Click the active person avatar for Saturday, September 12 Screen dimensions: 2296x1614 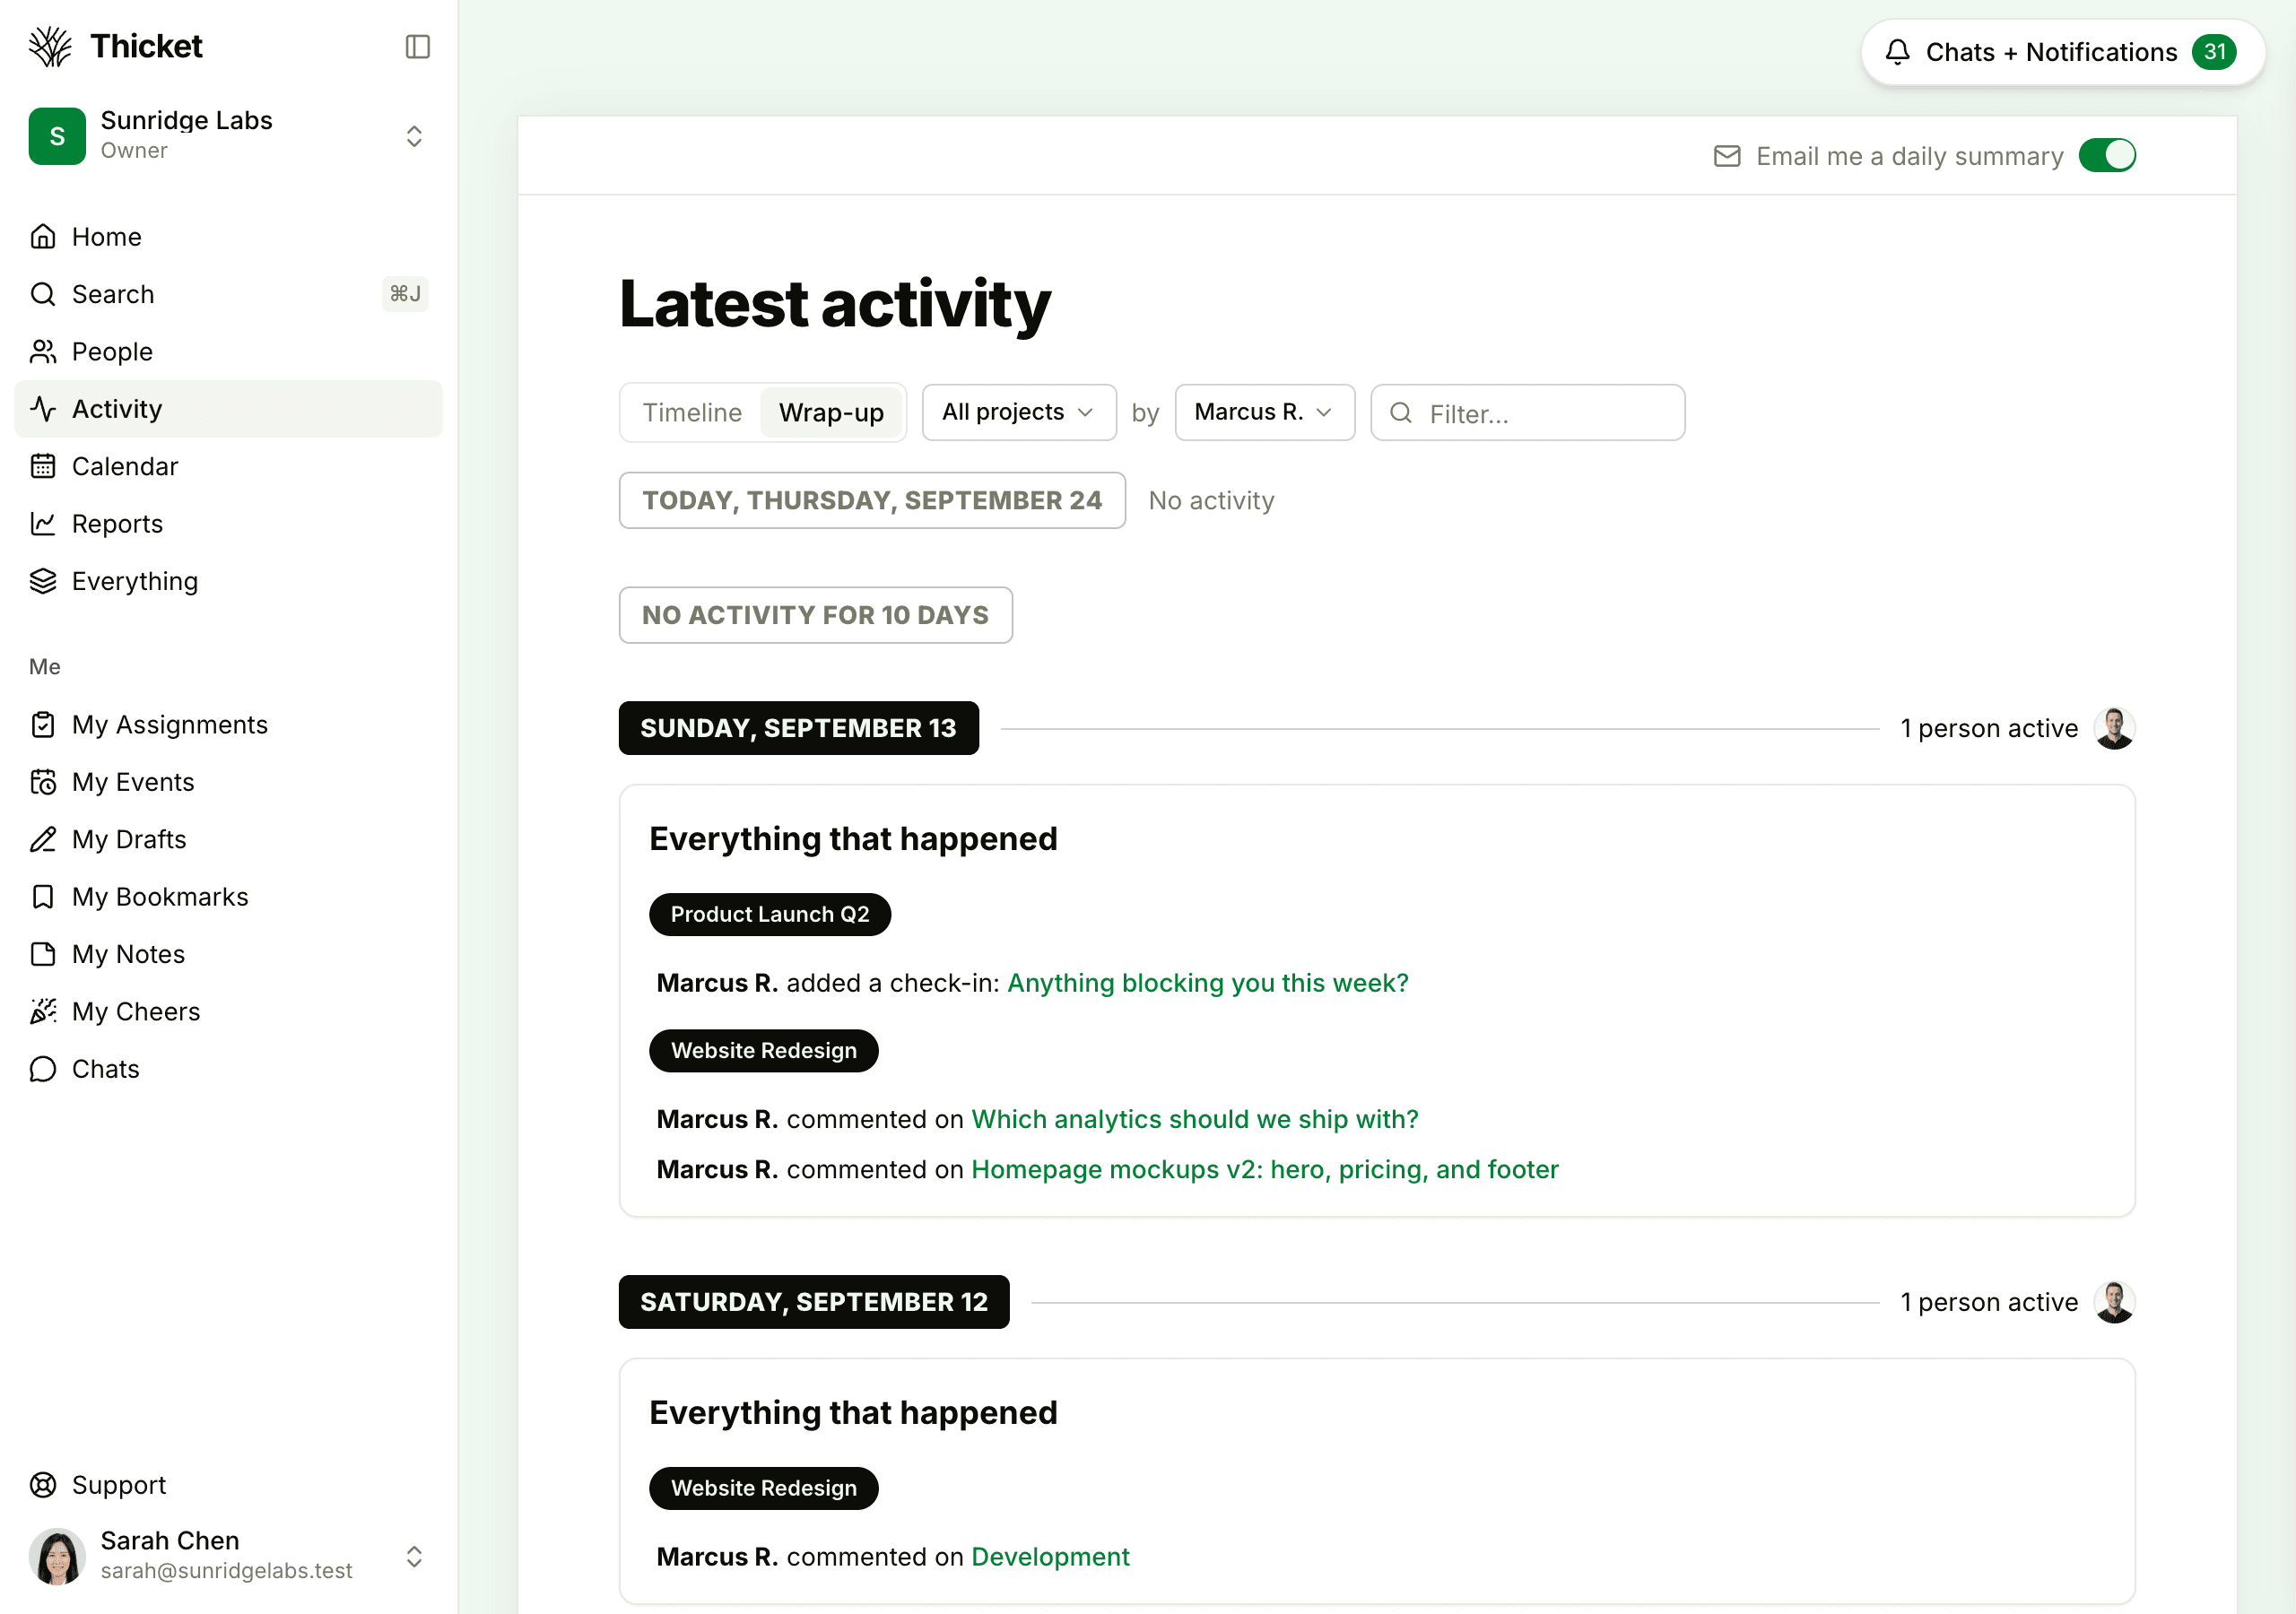[2114, 1302]
